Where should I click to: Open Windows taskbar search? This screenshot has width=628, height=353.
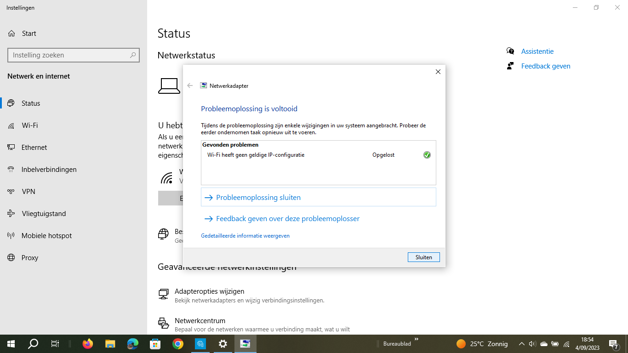(33, 344)
